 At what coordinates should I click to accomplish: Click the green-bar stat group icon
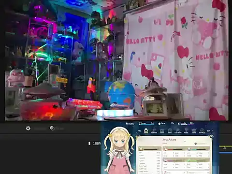click(x=189, y=160)
